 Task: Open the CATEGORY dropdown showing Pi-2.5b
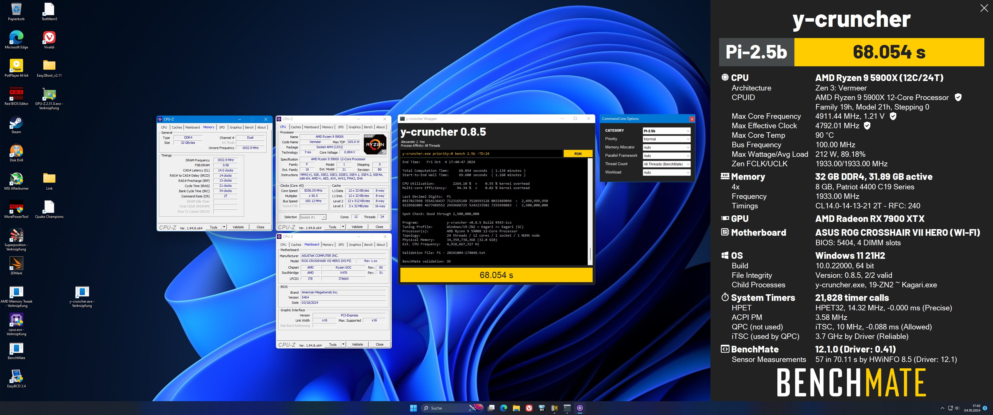[667, 131]
